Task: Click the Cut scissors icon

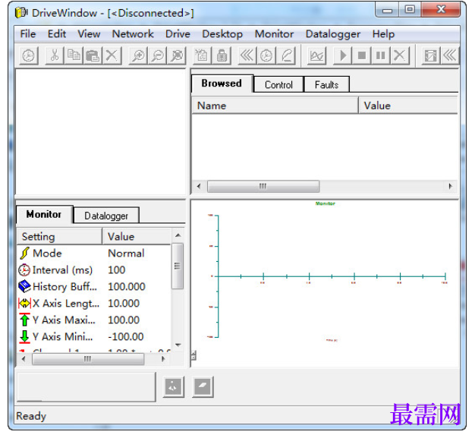Action: [55, 55]
